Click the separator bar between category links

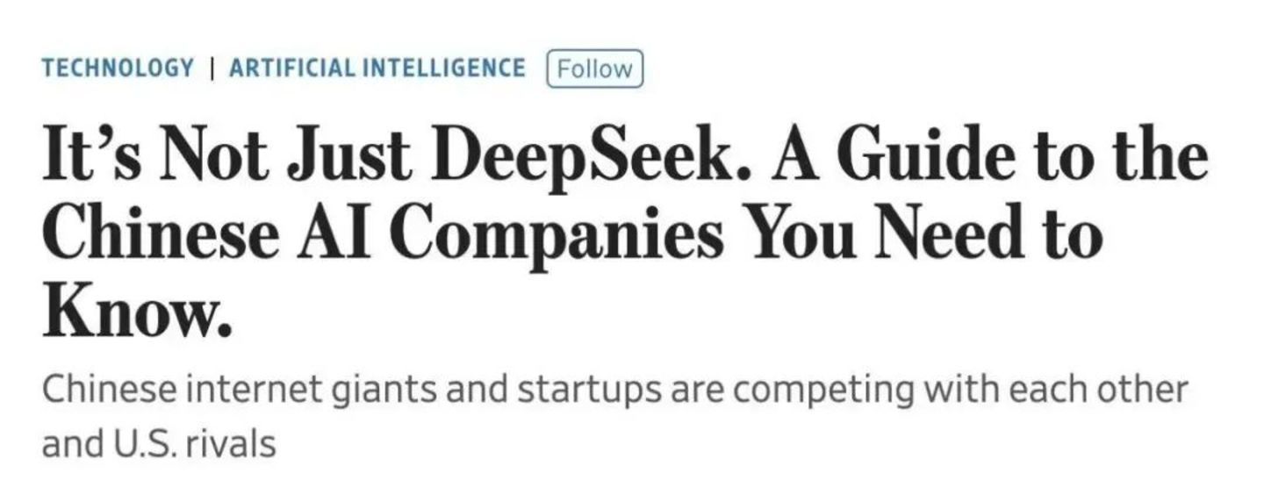coord(212,68)
